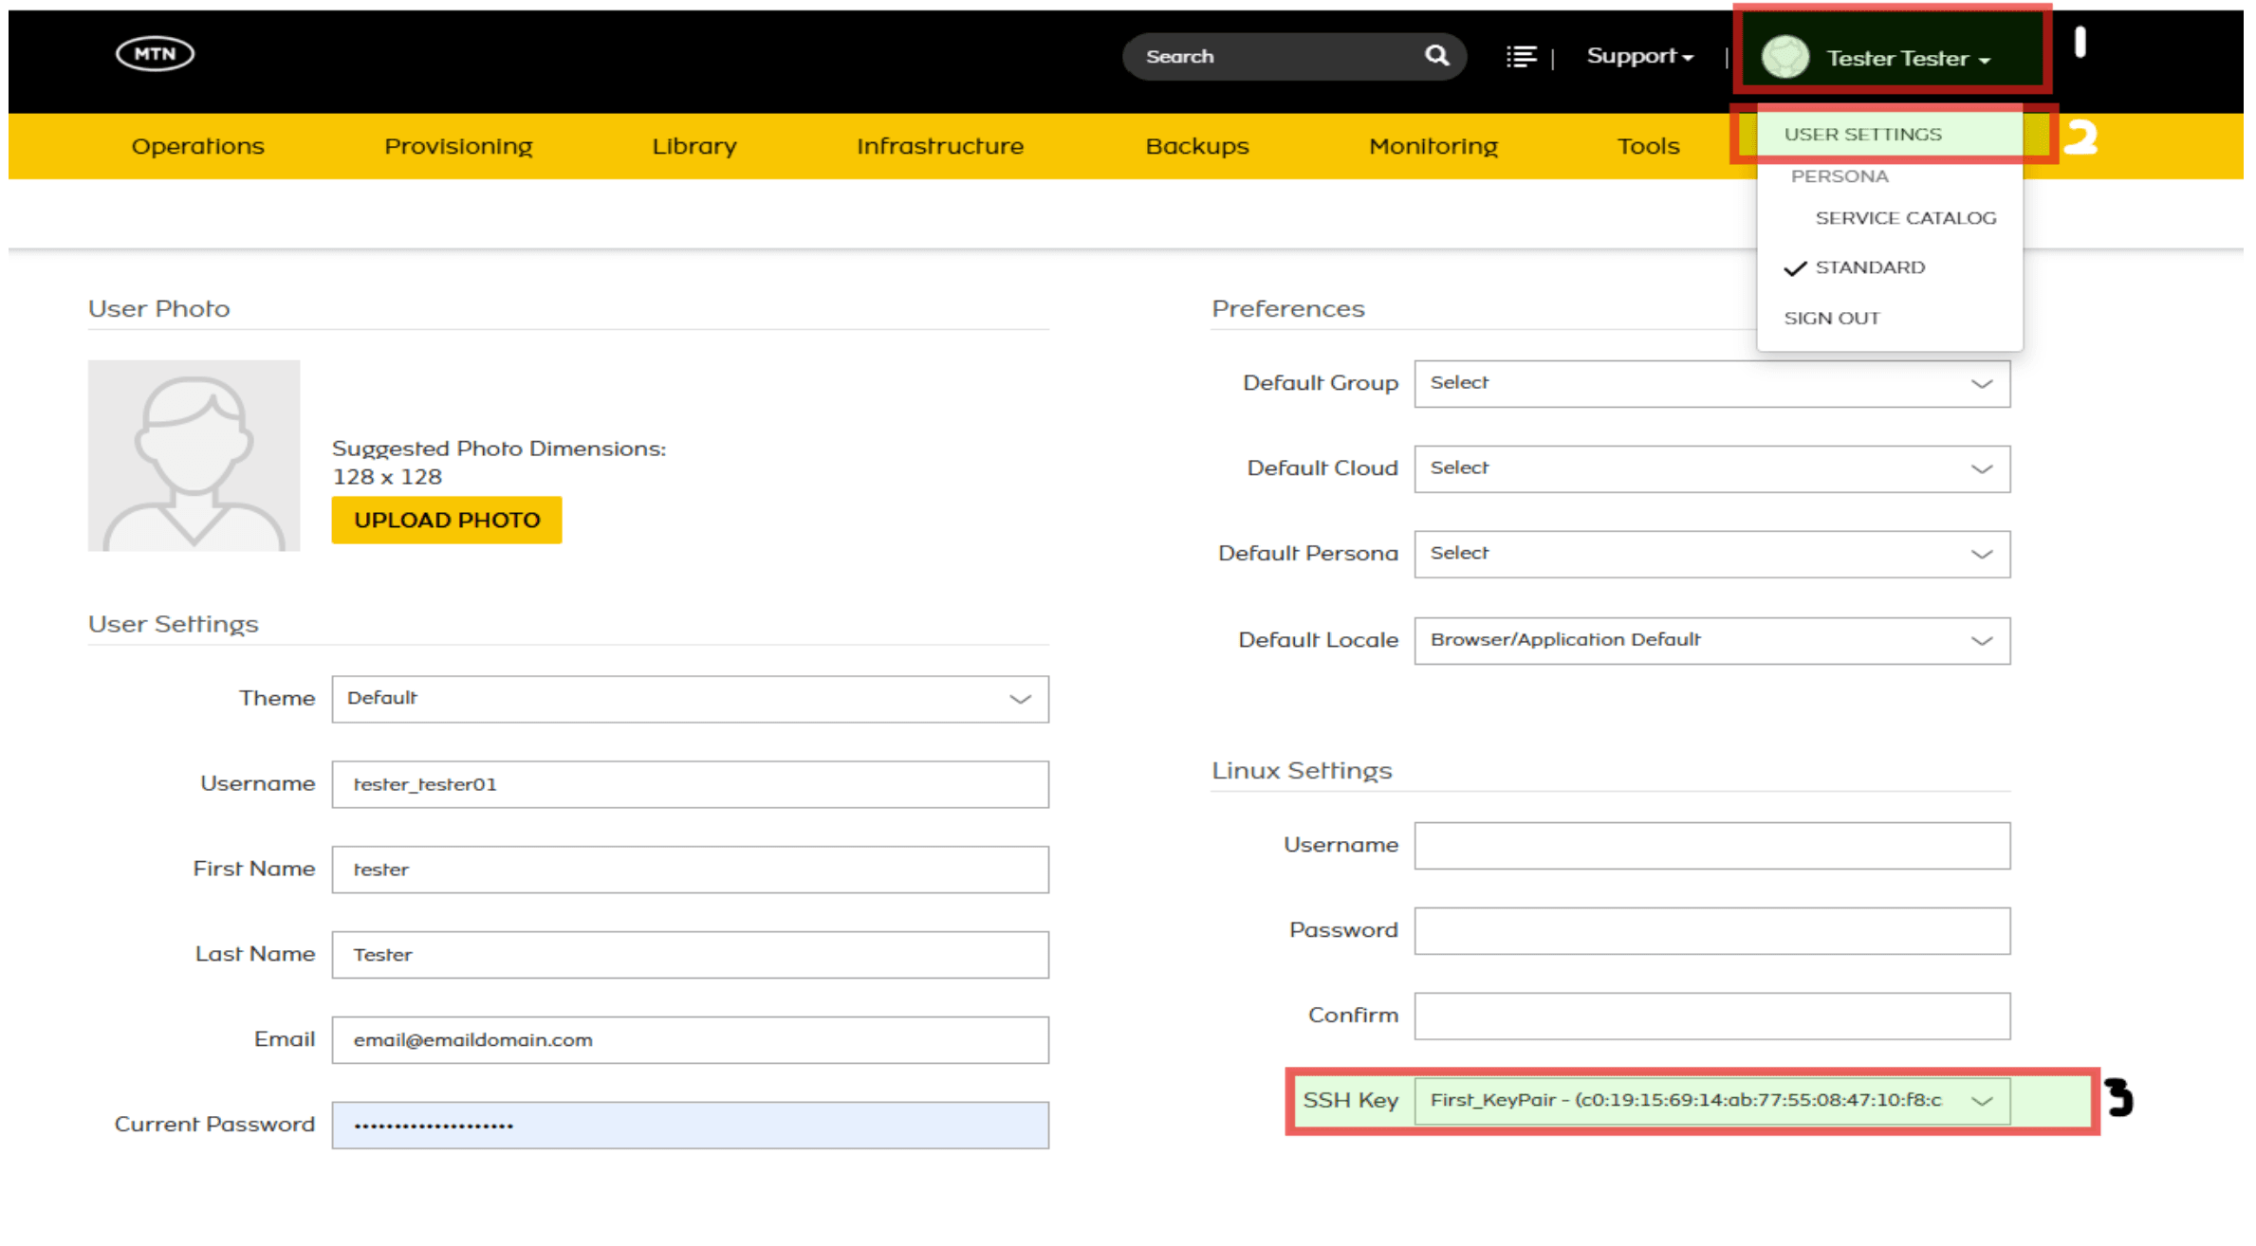Click the Linux Confirm password field
The image size is (2256, 1246).
click(x=1711, y=1017)
